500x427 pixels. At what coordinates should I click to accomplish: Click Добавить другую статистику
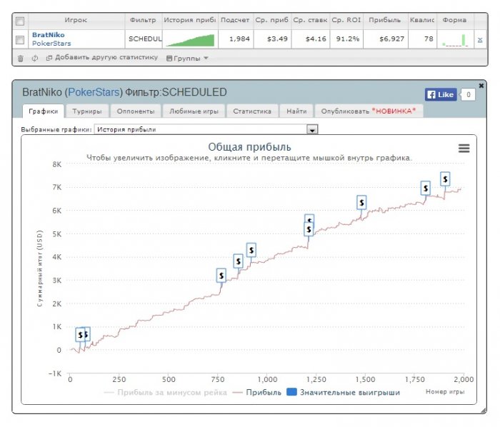(102, 58)
